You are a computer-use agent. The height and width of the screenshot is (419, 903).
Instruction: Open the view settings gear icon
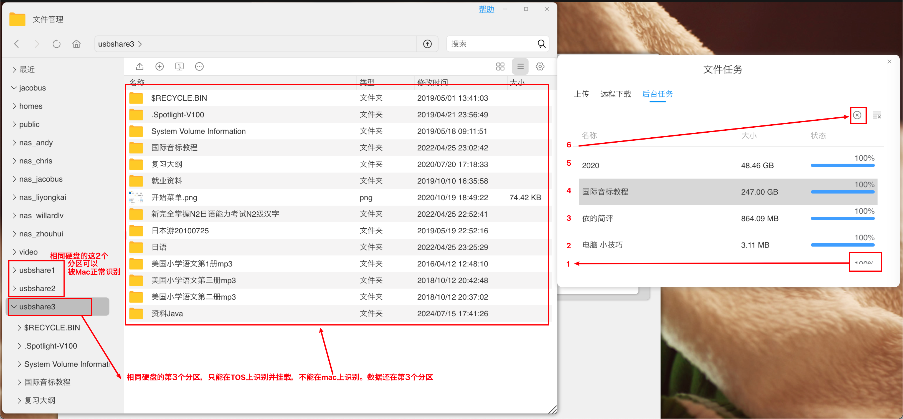tap(540, 66)
